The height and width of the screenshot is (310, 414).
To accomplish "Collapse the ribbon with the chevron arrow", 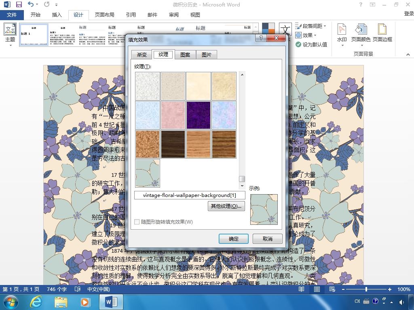I will (408, 54).
